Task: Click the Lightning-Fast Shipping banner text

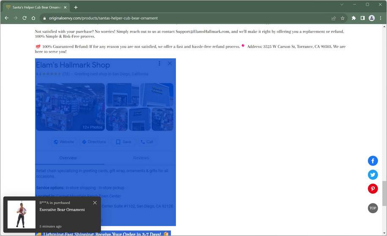Action: point(102,234)
